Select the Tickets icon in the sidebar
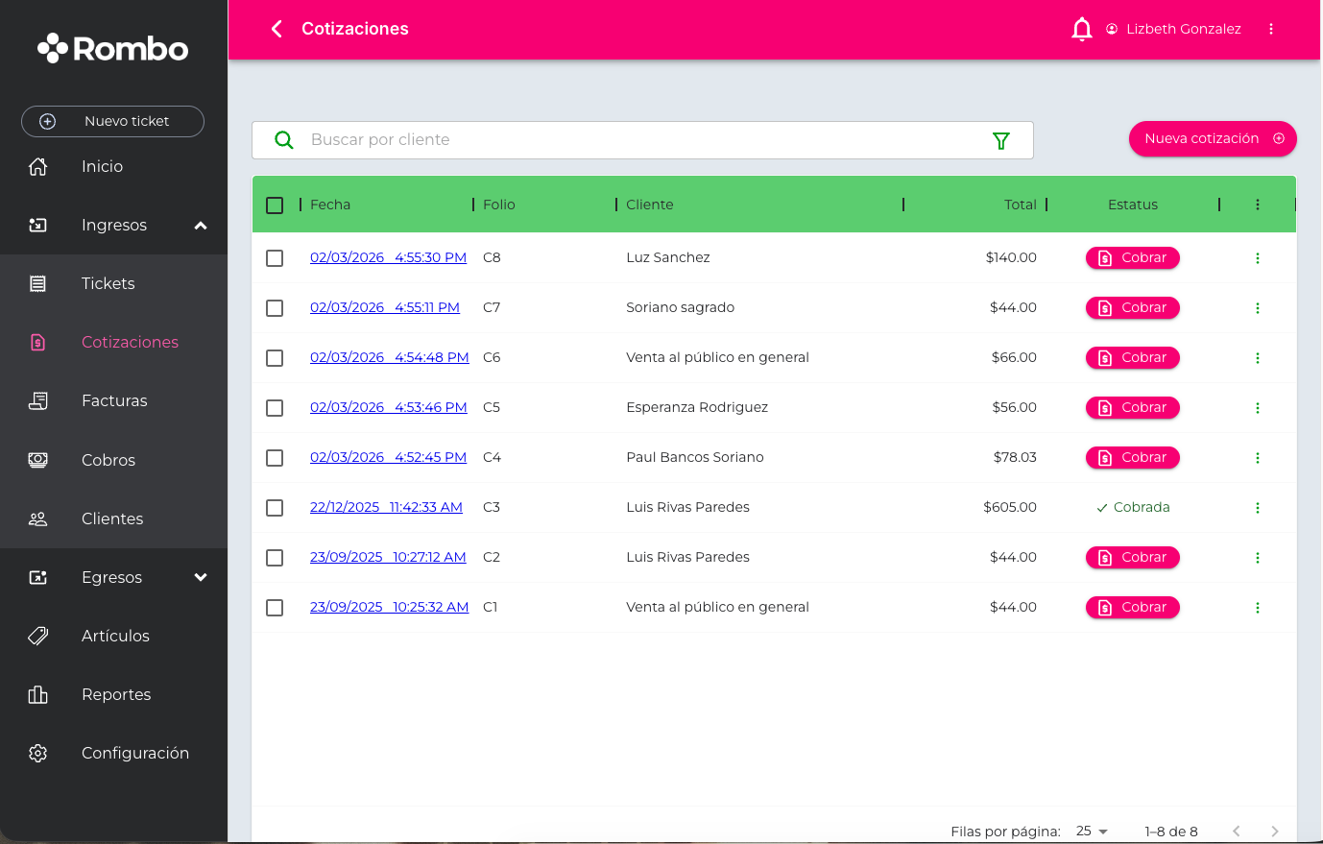This screenshot has width=1323, height=844. (37, 282)
